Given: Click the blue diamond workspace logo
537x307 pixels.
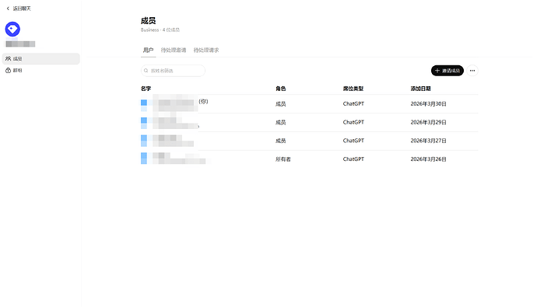Looking at the screenshot, I should pos(12,29).
